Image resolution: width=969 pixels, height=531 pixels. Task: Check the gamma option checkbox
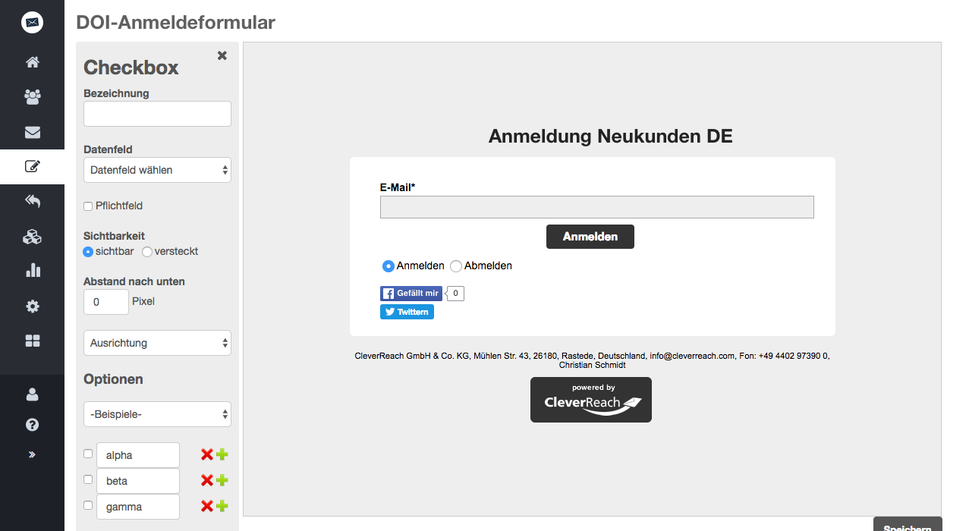click(88, 505)
